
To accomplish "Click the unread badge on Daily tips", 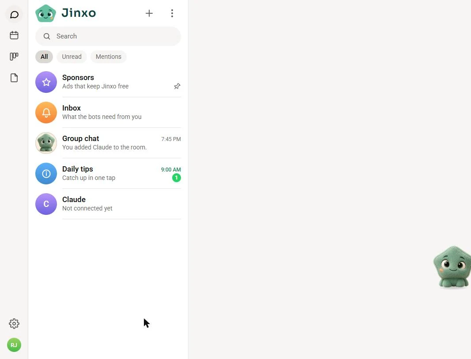I will tap(177, 178).
